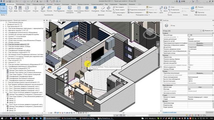
Task: Toggle Границы 3D вида checkbox
Action: click(x=189, y=69)
